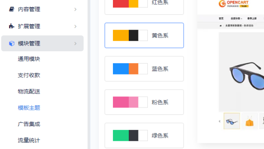
Task: Open the 广告集成 sidebar link
Action: point(29,124)
